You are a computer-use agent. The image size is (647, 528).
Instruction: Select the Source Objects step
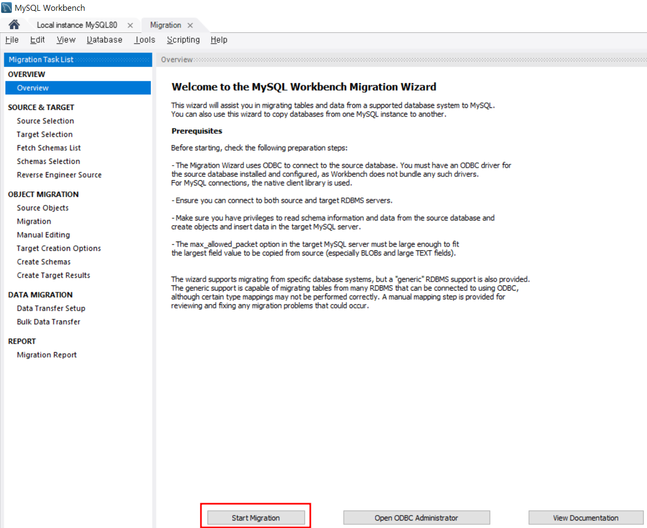click(43, 208)
